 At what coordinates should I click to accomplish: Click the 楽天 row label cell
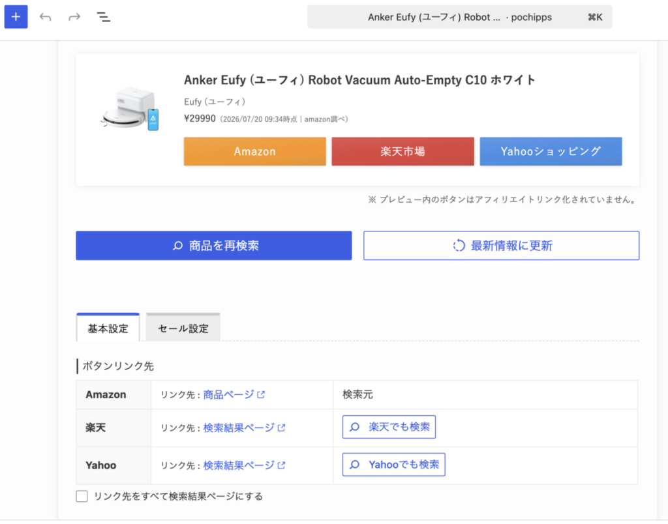pyautogui.click(x=114, y=428)
